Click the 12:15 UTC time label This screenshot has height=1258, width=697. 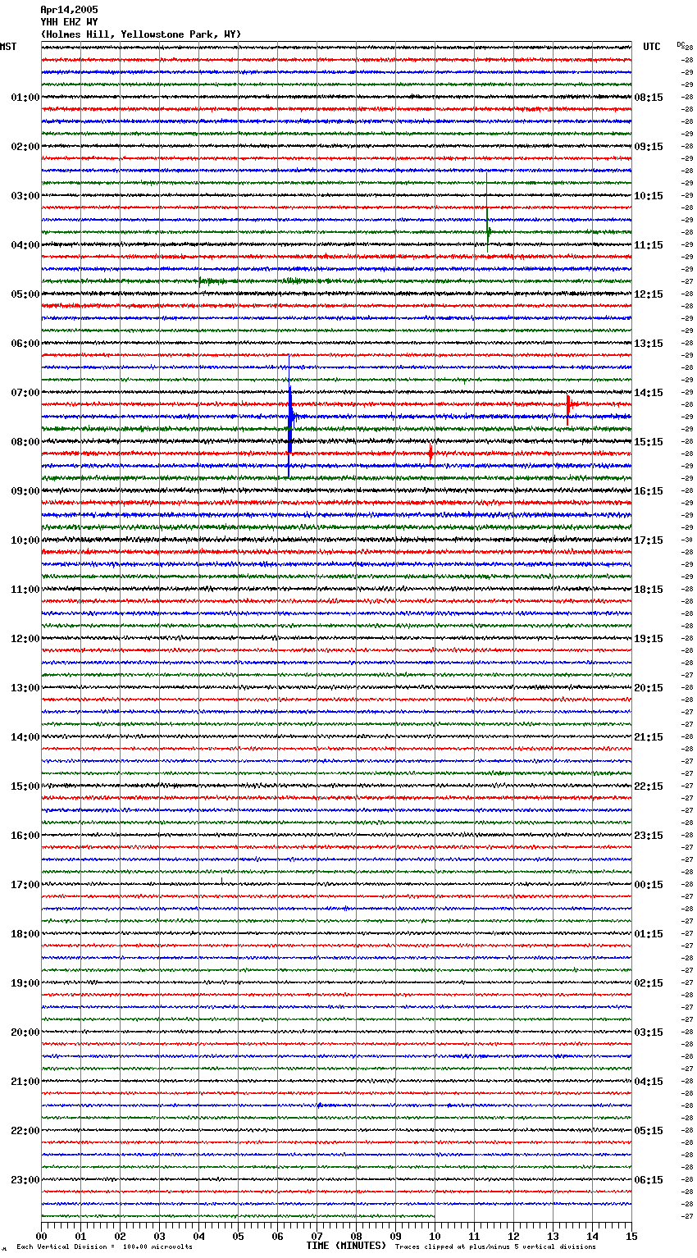point(649,294)
